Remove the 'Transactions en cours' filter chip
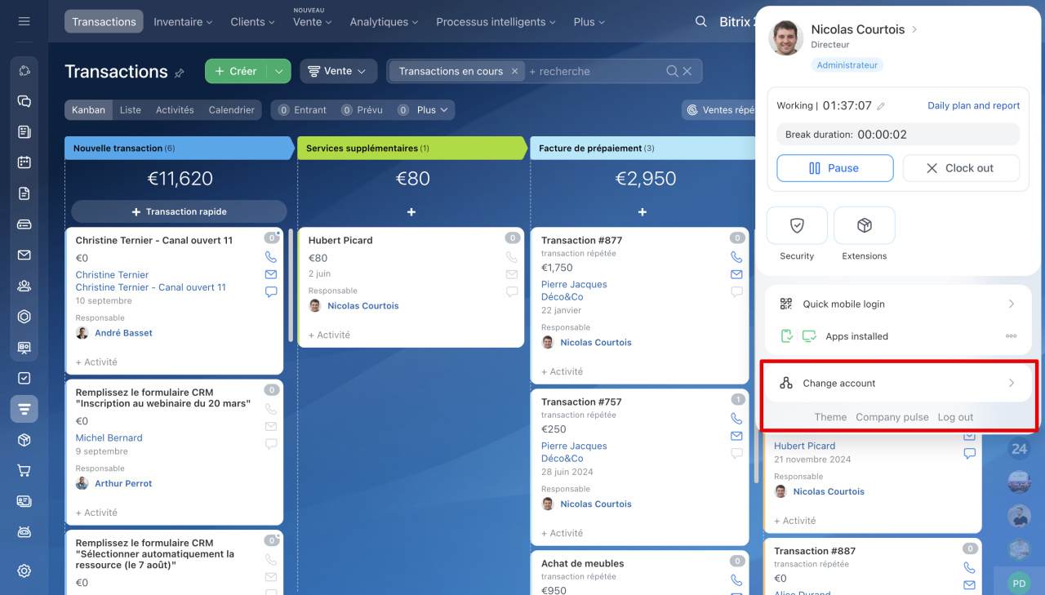Screen dimensions: 1045x595 tap(514, 72)
